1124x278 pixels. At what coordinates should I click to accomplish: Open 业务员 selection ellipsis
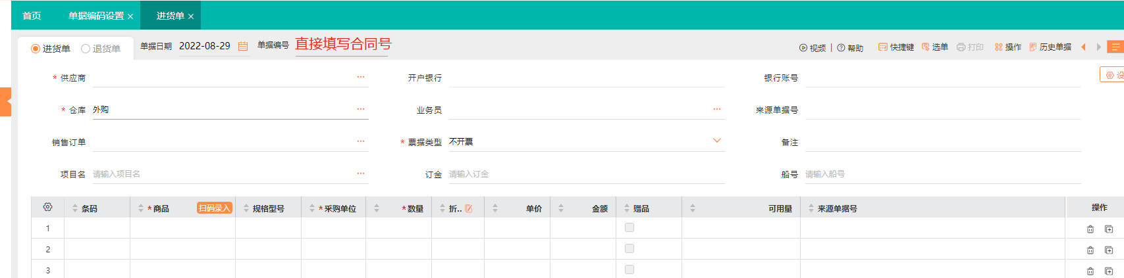click(717, 109)
